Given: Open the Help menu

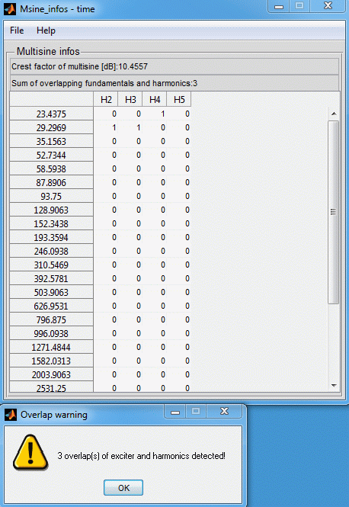Looking at the screenshot, I should coord(46,30).
